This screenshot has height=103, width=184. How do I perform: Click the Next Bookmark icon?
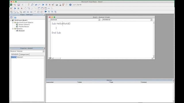tap(49, 12)
